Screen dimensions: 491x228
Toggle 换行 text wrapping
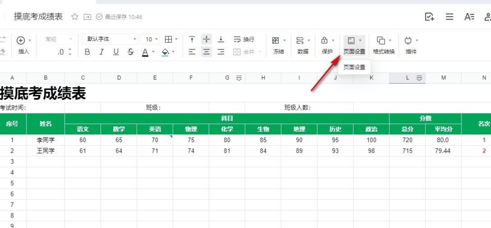click(244, 40)
